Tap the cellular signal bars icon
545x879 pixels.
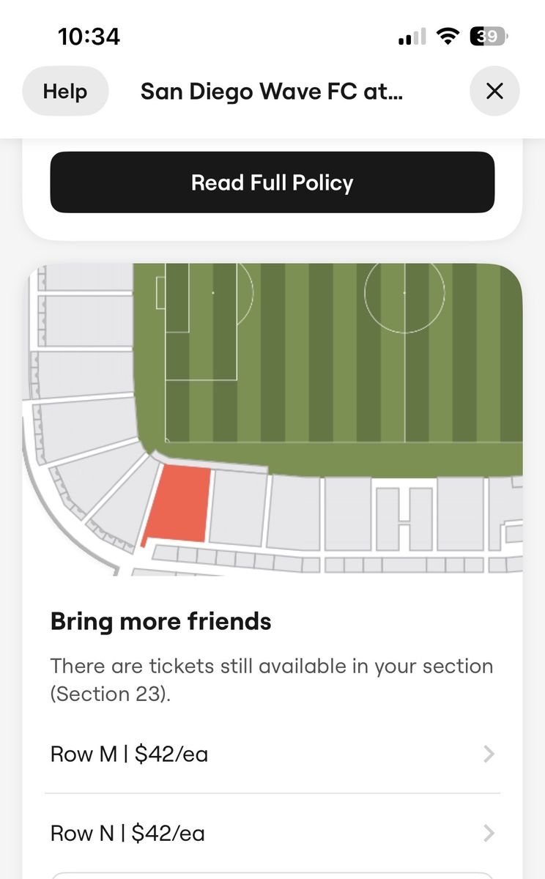(x=412, y=37)
